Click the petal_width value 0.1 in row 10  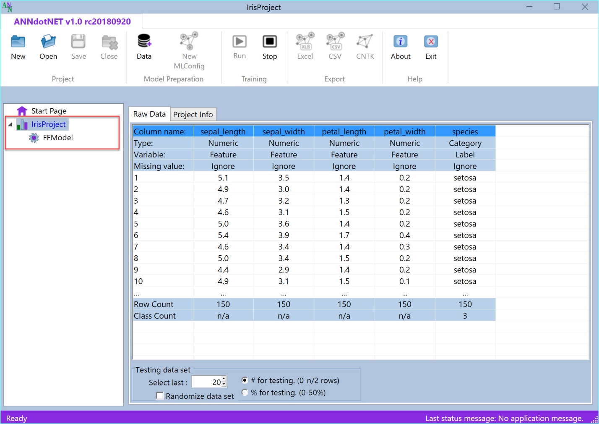click(405, 281)
